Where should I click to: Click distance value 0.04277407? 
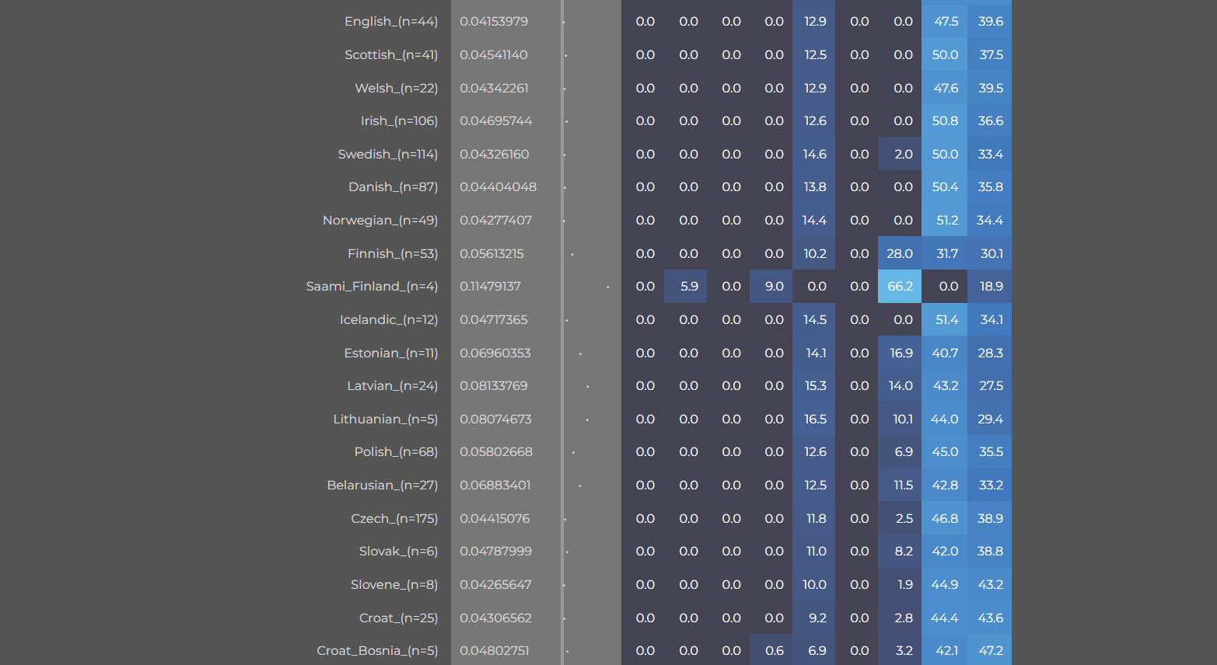[x=496, y=221]
